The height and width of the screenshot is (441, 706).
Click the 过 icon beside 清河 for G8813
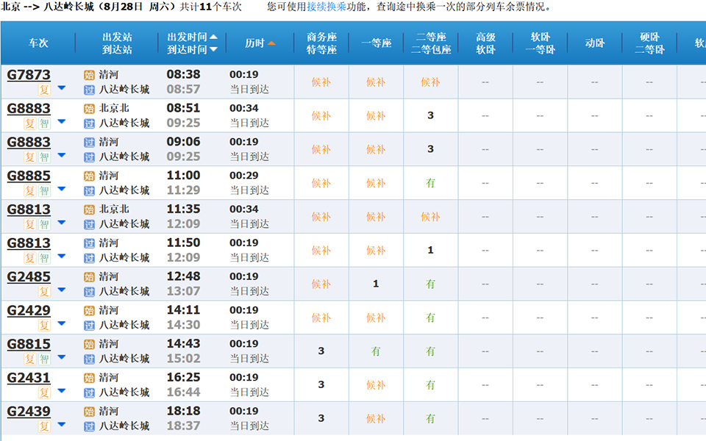click(x=89, y=242)
